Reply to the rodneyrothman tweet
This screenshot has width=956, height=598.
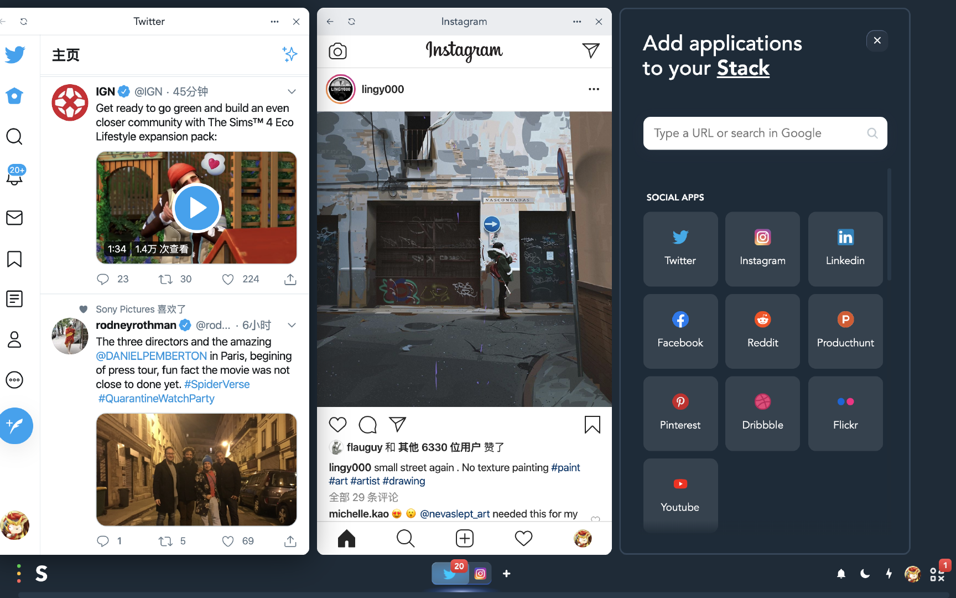[x=103, y=541]
